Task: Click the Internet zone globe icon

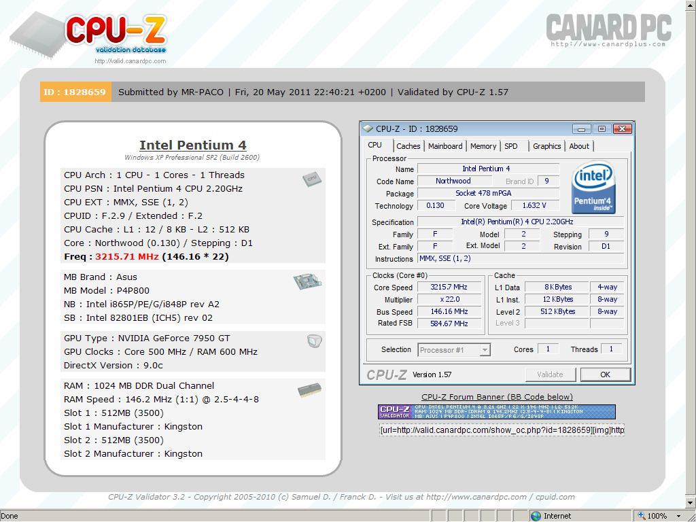Action: tap(536, 516)
